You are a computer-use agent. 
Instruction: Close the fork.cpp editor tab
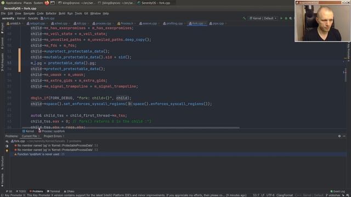pos(205,24)
